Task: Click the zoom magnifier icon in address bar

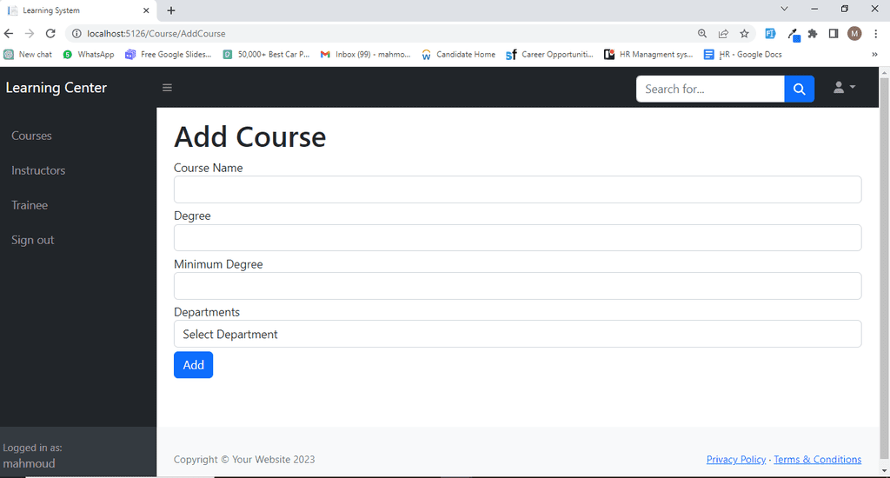Action: [702, 34]
